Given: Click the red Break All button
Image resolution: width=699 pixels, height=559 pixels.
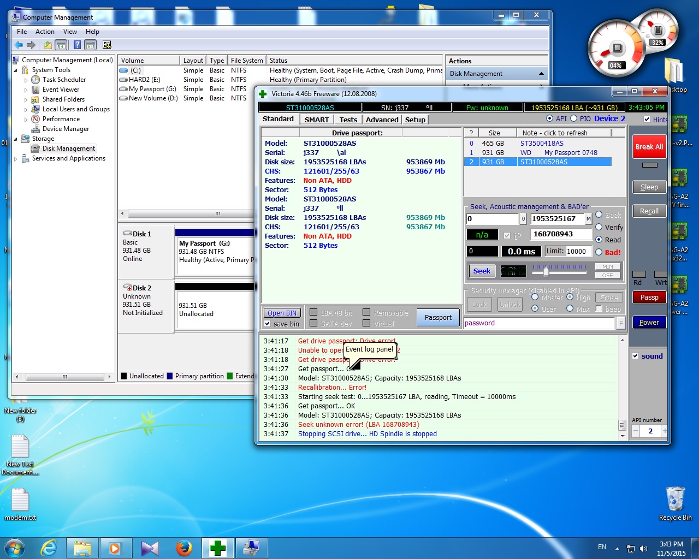Looking at the screenshot, I should (649, 147).
